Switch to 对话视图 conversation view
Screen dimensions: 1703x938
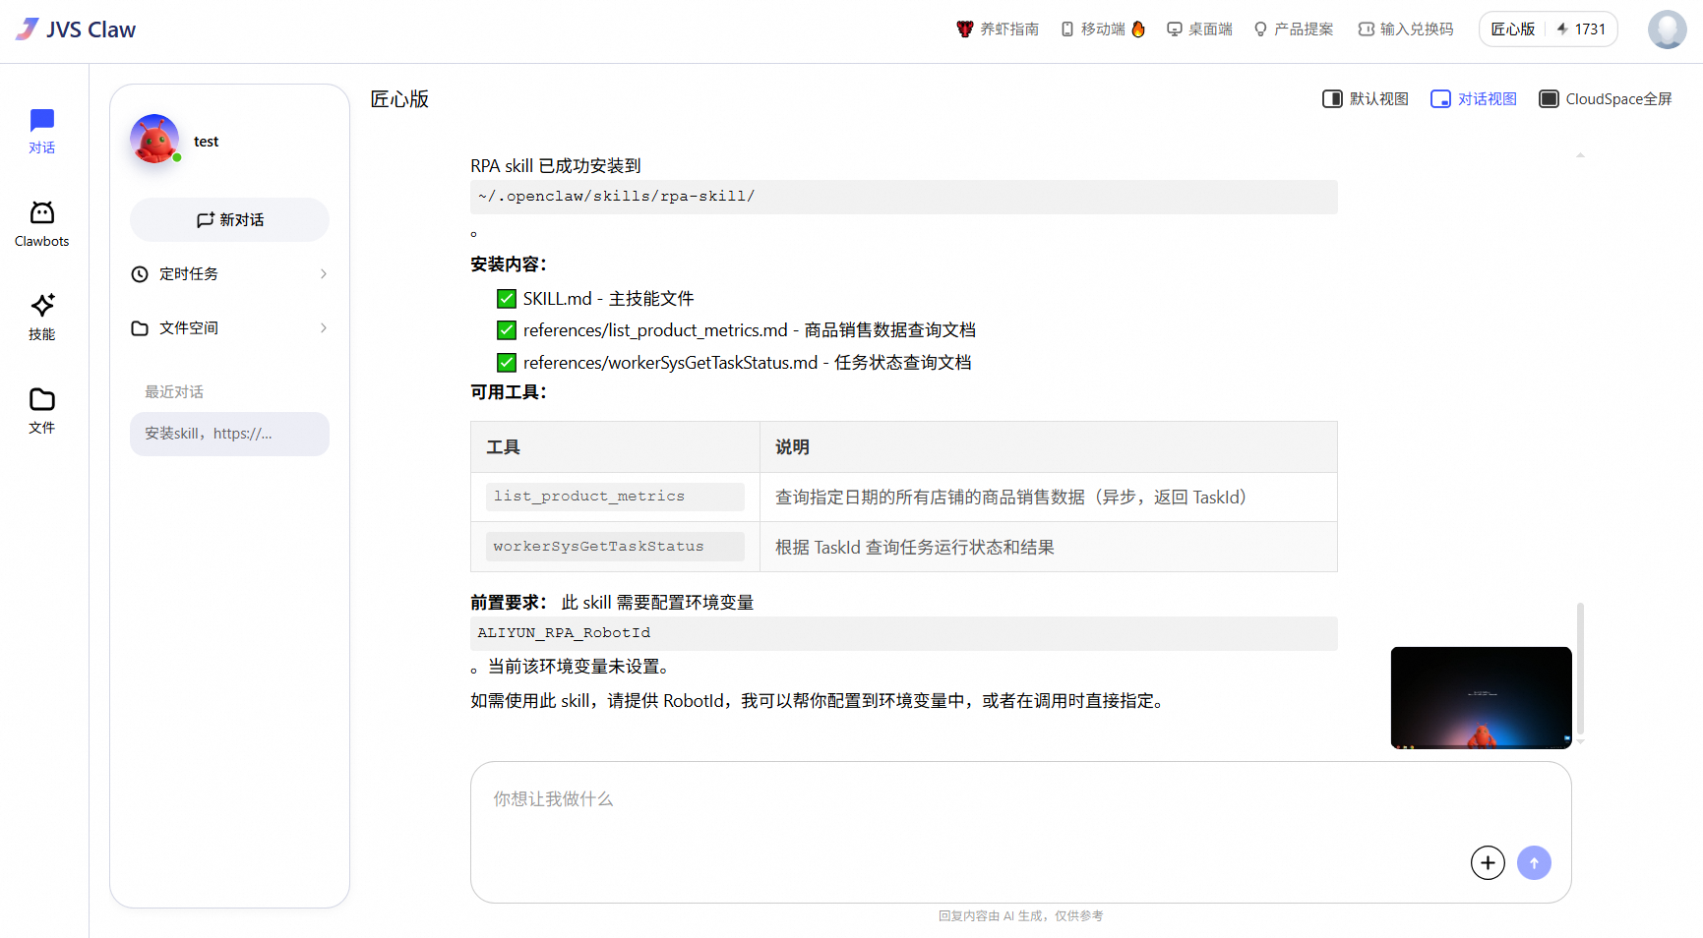pyautogui.click(x=1474, y=99)
